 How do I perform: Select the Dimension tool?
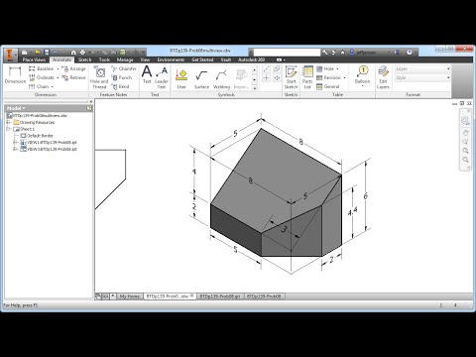click(15, 75)
